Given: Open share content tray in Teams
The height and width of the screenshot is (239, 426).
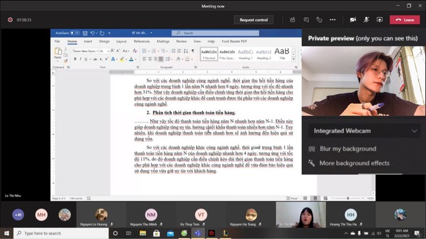Looking at the screenshot, I should tap(380, 20).
